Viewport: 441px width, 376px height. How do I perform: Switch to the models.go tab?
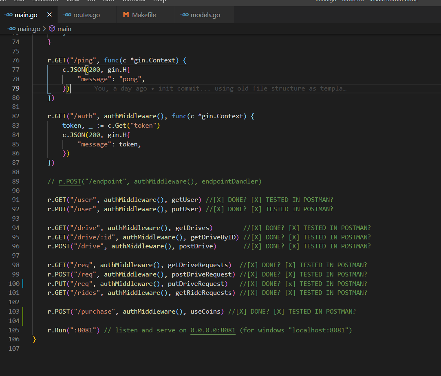[x=205, y=15]
